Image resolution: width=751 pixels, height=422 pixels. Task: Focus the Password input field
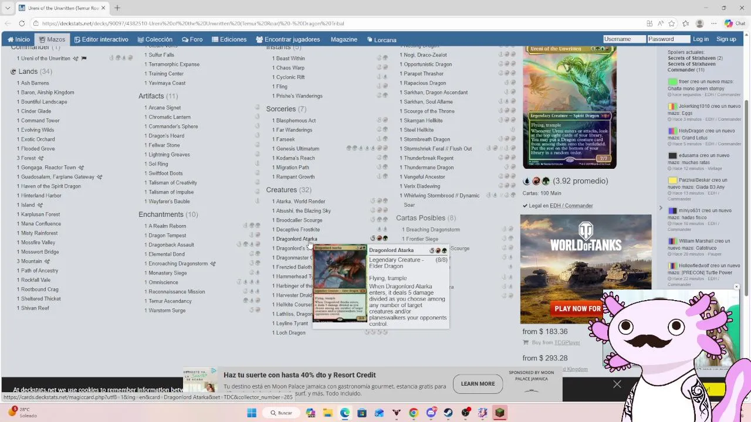[x=668, y=39]
